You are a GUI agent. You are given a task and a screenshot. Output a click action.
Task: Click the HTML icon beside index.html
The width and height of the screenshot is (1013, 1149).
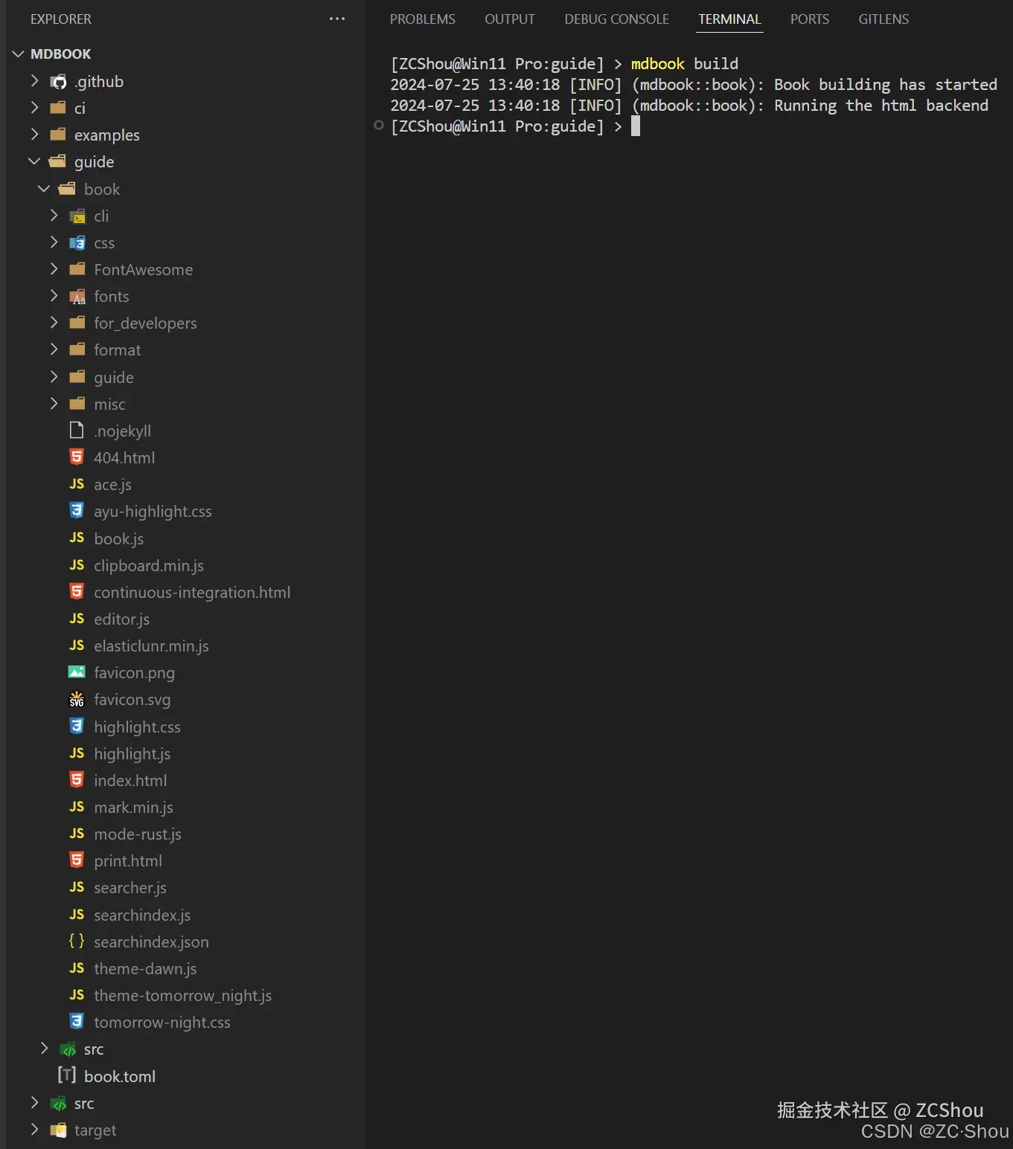77,780
